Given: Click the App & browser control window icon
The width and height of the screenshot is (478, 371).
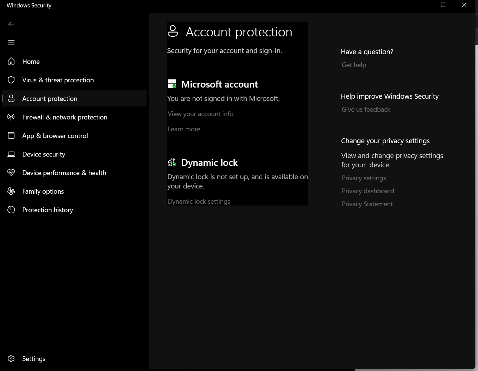Looking at the screenshot, I should [x=11, y=135].
